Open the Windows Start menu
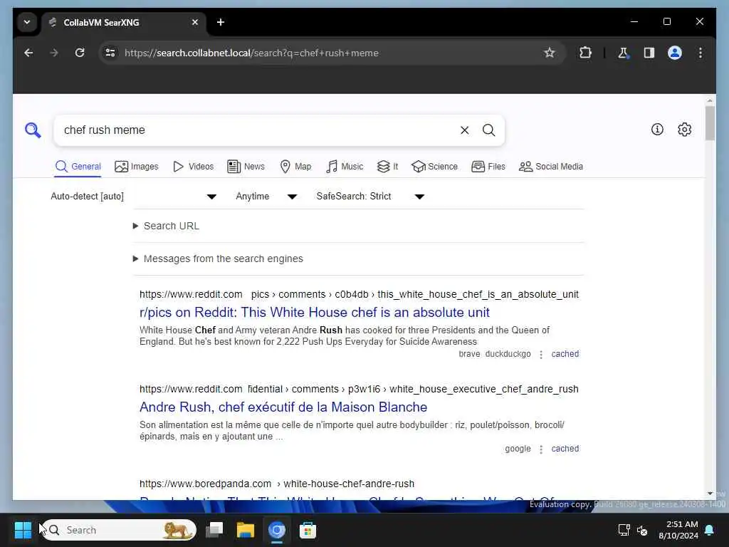The height and width of the screenshot is (547, 729). (23, 530)
